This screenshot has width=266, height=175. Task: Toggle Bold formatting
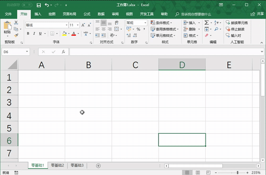28,33
